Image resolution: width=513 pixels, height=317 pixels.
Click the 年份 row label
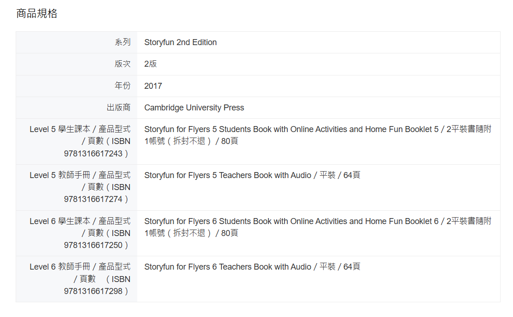pos(122,86)
